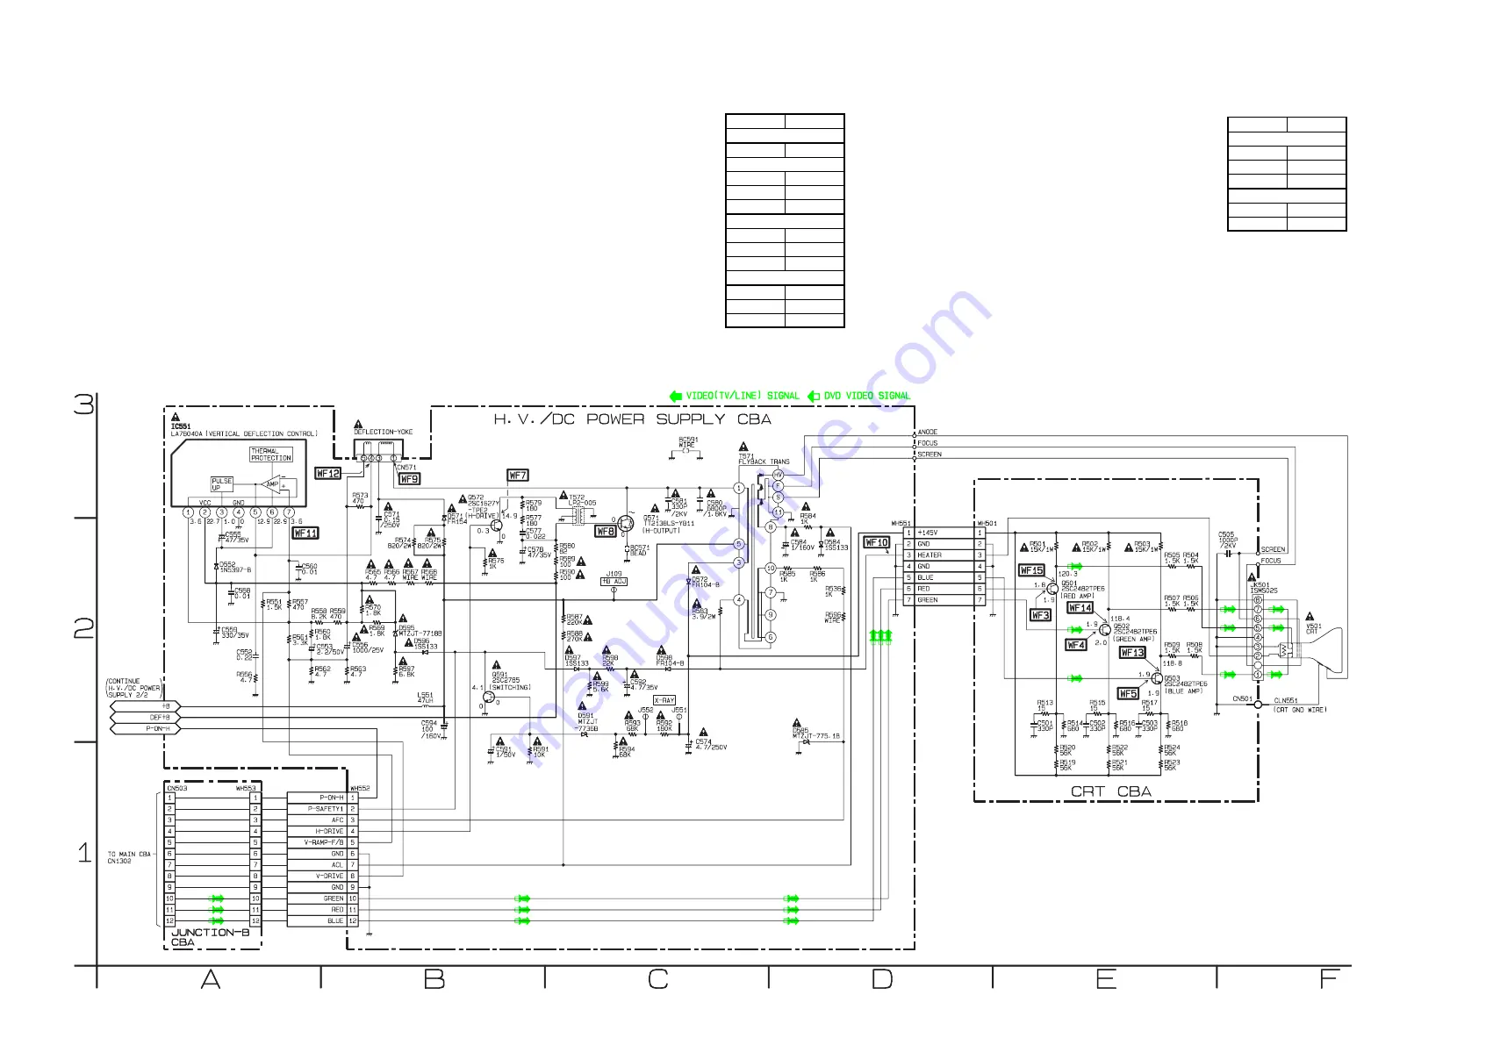Select the Q591 switching transistor symbol
Screen dimensions: 1493x1045
(488, 697)
